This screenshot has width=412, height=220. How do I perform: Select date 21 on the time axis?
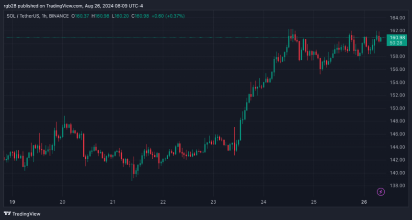pos(113,202)
